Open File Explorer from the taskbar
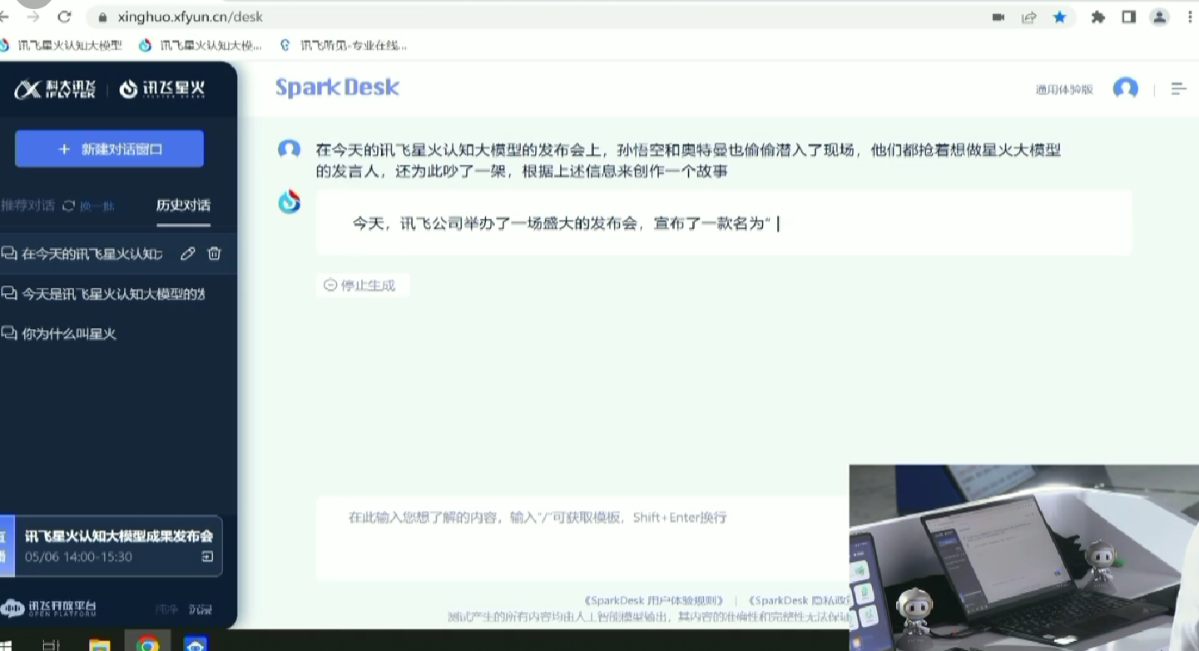This screenshot has height=651, width=1199. (x=99, y=644)
